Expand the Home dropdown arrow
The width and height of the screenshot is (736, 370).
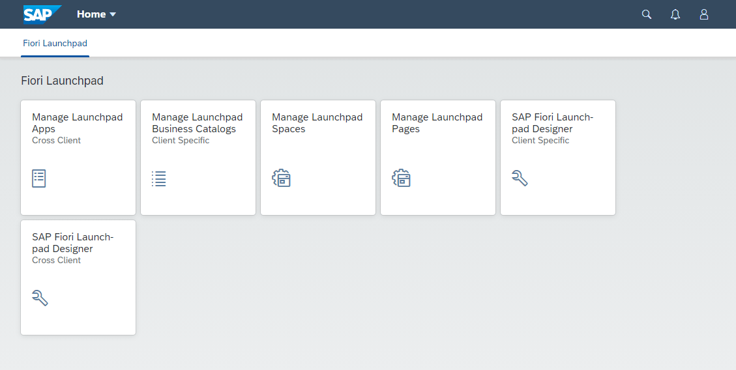point(113,14)
